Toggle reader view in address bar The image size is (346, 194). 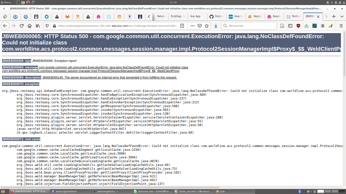[182, 26]
